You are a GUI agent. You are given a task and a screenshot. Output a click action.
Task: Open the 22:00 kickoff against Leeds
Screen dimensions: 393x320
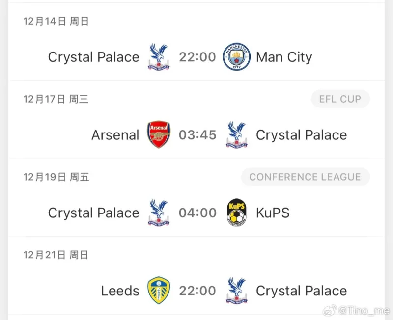pos(197,291)
